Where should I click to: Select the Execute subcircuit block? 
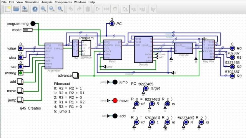184,48
